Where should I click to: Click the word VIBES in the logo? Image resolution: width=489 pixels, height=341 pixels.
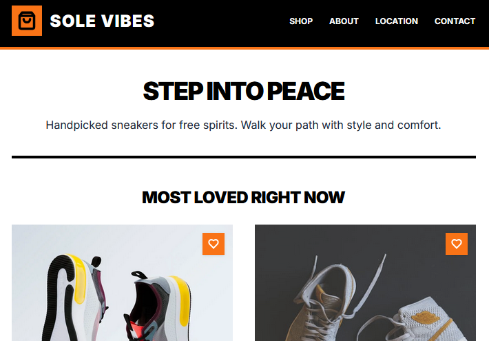coord(127,21)
